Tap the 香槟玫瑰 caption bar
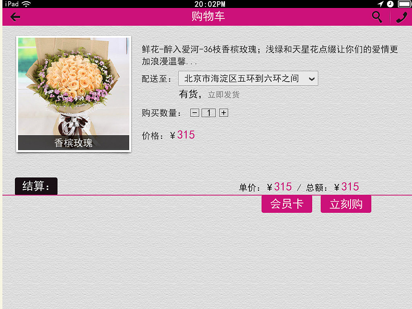 pyautogui.click(x=74, y=143)
